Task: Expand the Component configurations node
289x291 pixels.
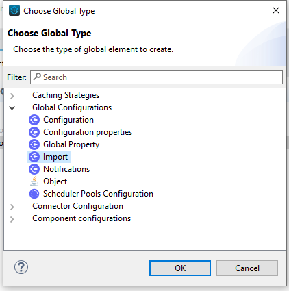Action: coord(12,219)
